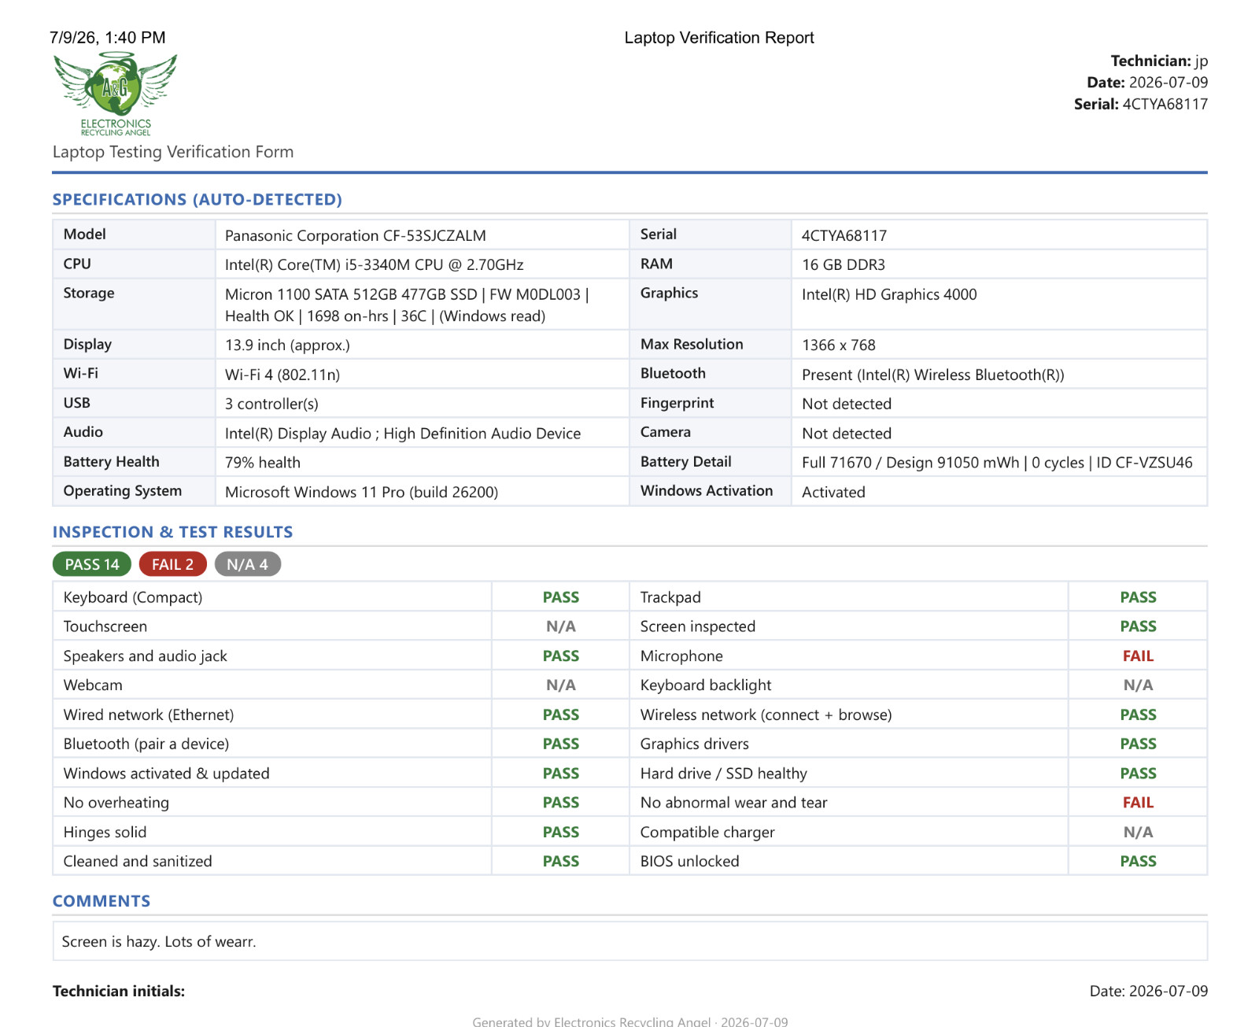Click the 'Compatible charger' test label

(707, 832)
